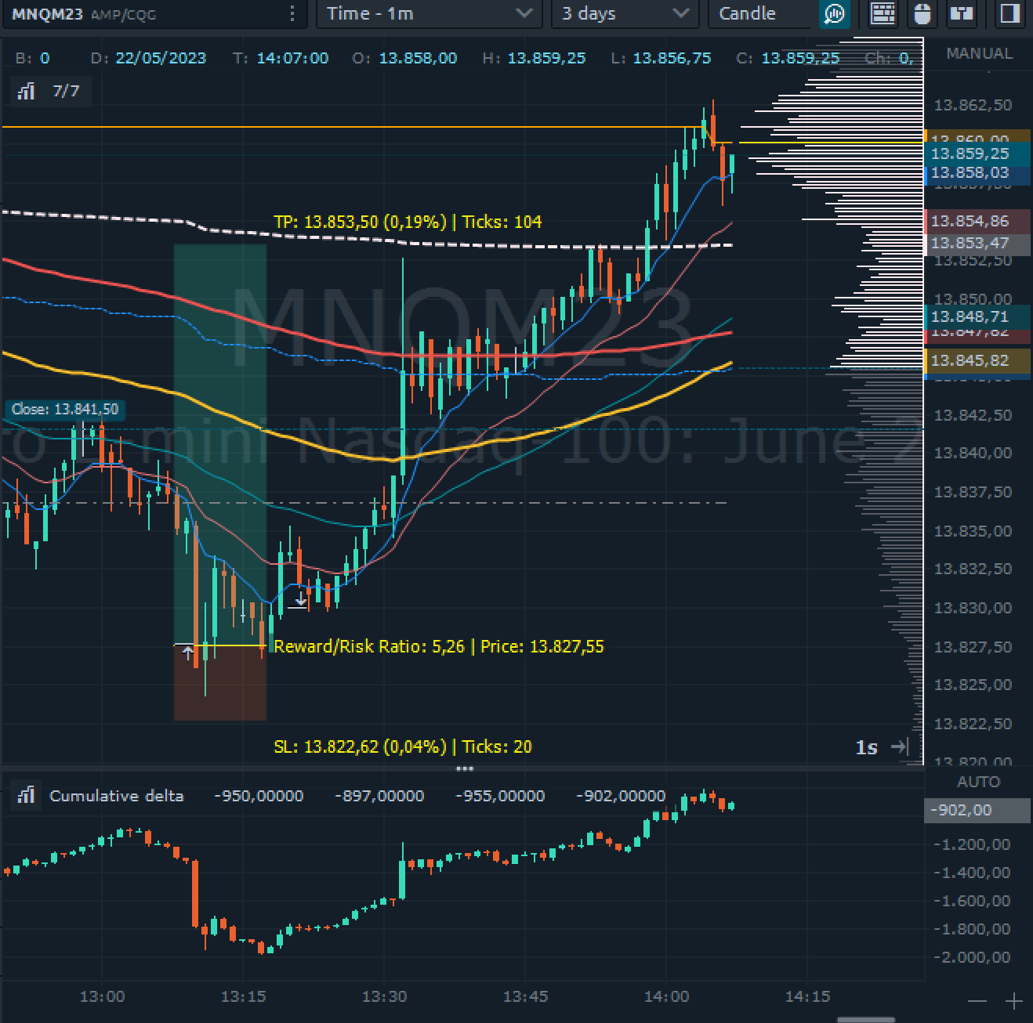The image size is (1033, 1023).
Task: Zoom in with the plus button
Action: 1014,1001
